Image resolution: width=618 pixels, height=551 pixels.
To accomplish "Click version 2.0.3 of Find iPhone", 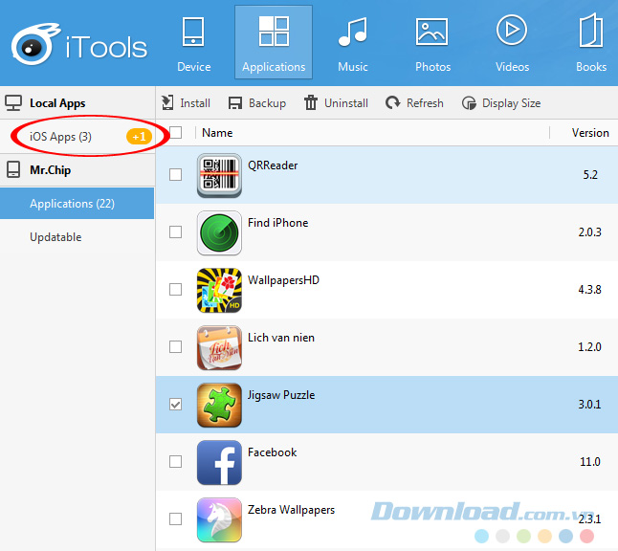I will tap(589, 232).
